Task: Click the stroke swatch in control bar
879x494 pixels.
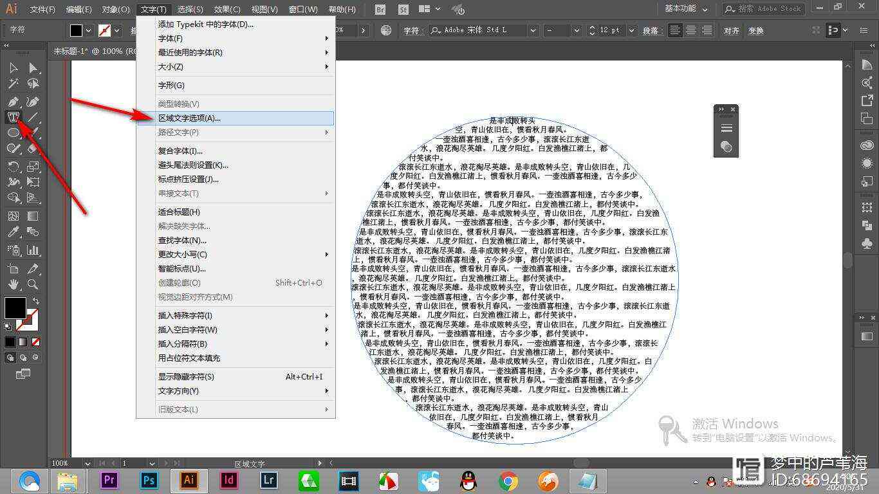Action: 104,30
